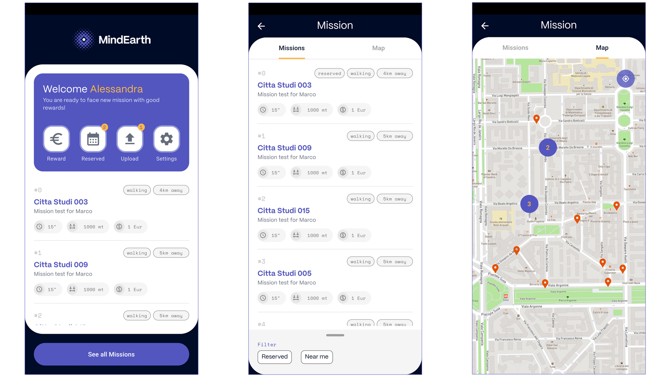Tap See all Missions button
The height and width of the screenshot is (377, 670).
(111, 354)
